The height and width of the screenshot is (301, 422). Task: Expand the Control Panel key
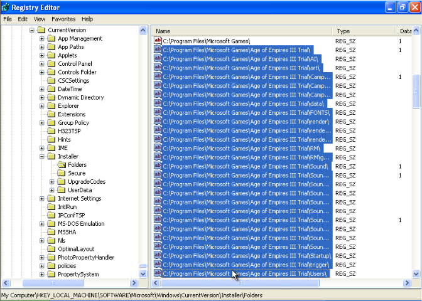(42, 64)
